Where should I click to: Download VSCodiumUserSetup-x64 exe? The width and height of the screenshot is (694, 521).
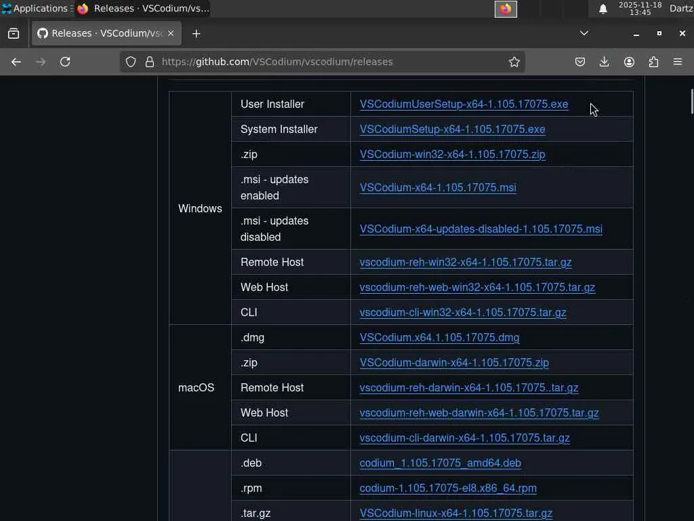pos(464,104)
